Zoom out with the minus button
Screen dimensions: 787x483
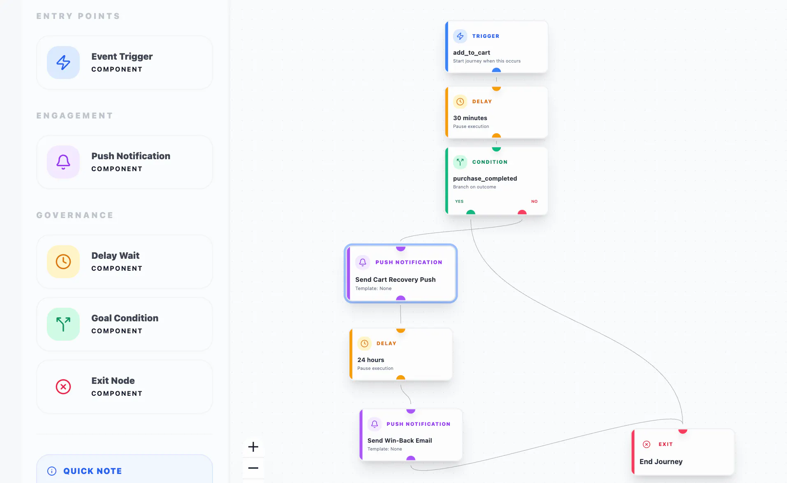253,468
